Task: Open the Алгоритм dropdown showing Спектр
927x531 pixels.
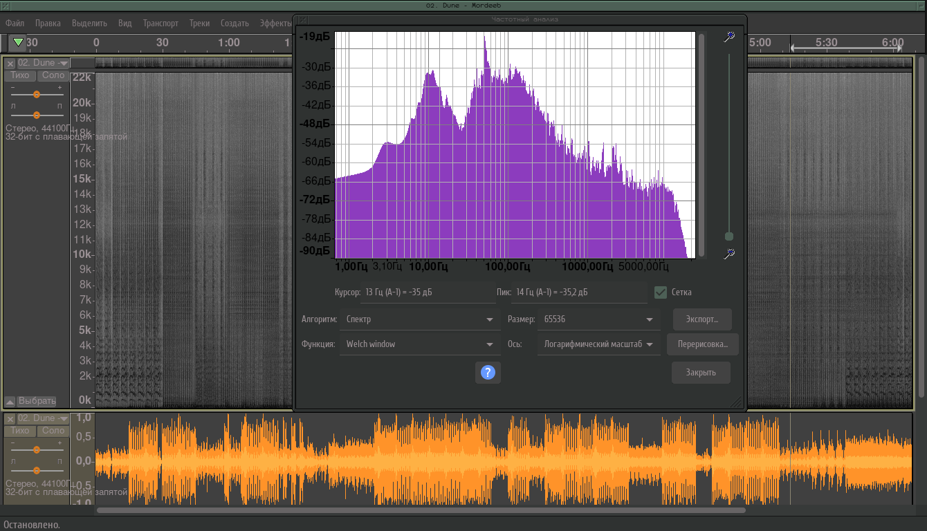Action: pyautogui.click(x=419, y=319)
